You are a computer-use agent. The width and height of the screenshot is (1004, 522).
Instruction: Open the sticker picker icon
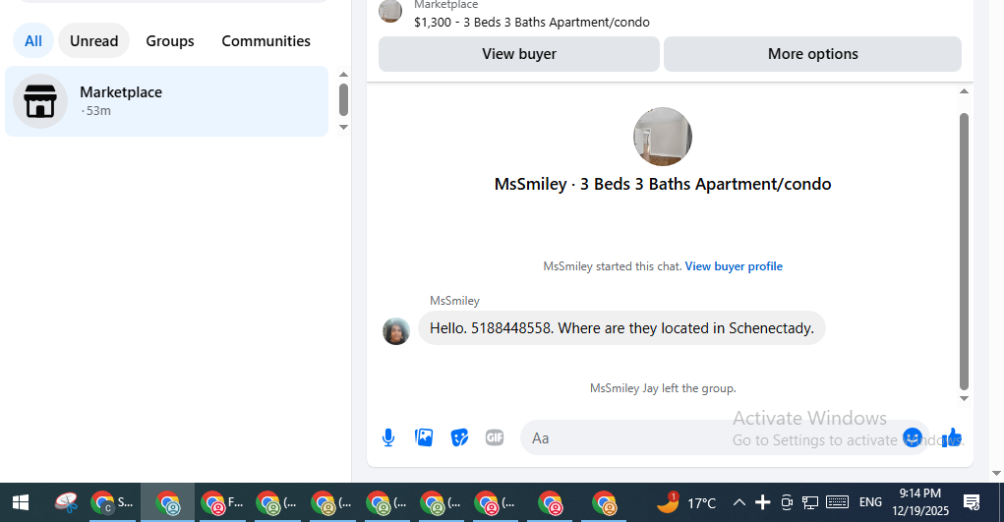(459, 437)
